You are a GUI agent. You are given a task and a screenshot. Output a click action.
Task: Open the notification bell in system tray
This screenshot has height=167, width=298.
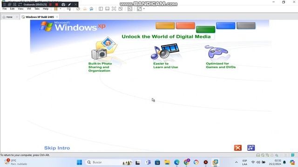[x=284, y=162]
